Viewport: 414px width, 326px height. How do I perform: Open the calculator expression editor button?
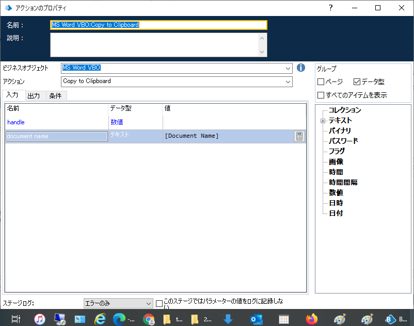click(x=299, y=136)
